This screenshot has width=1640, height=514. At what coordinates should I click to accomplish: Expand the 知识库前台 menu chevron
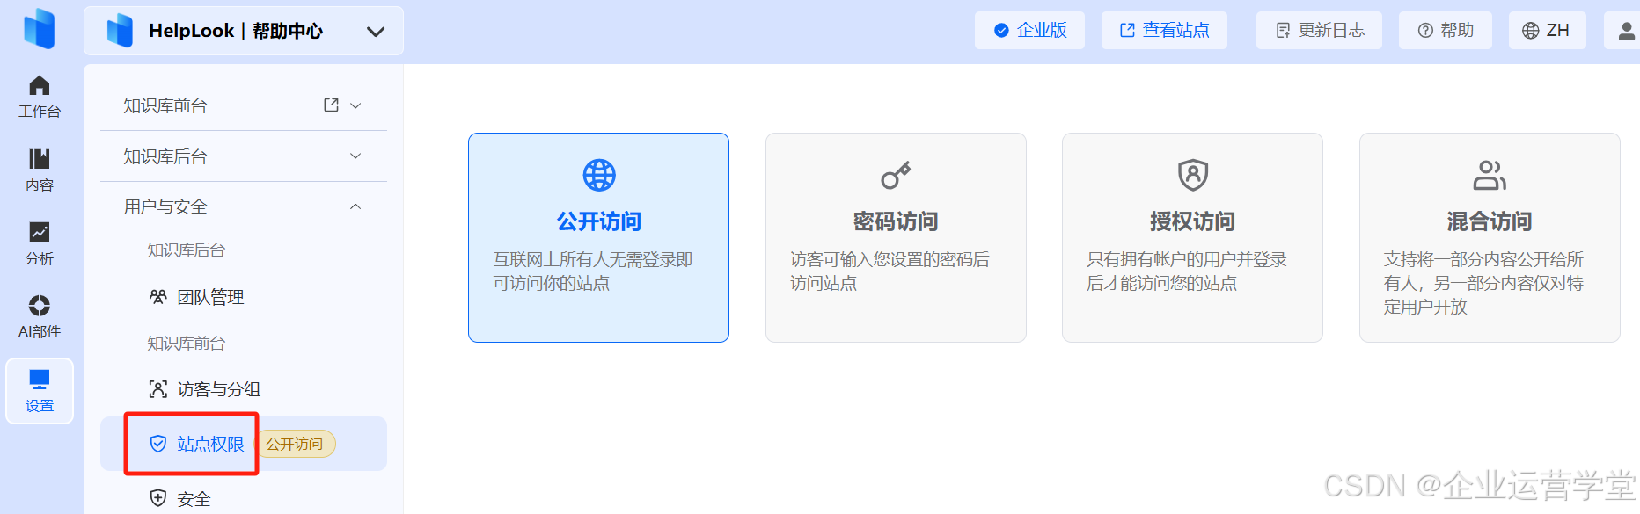355,105
